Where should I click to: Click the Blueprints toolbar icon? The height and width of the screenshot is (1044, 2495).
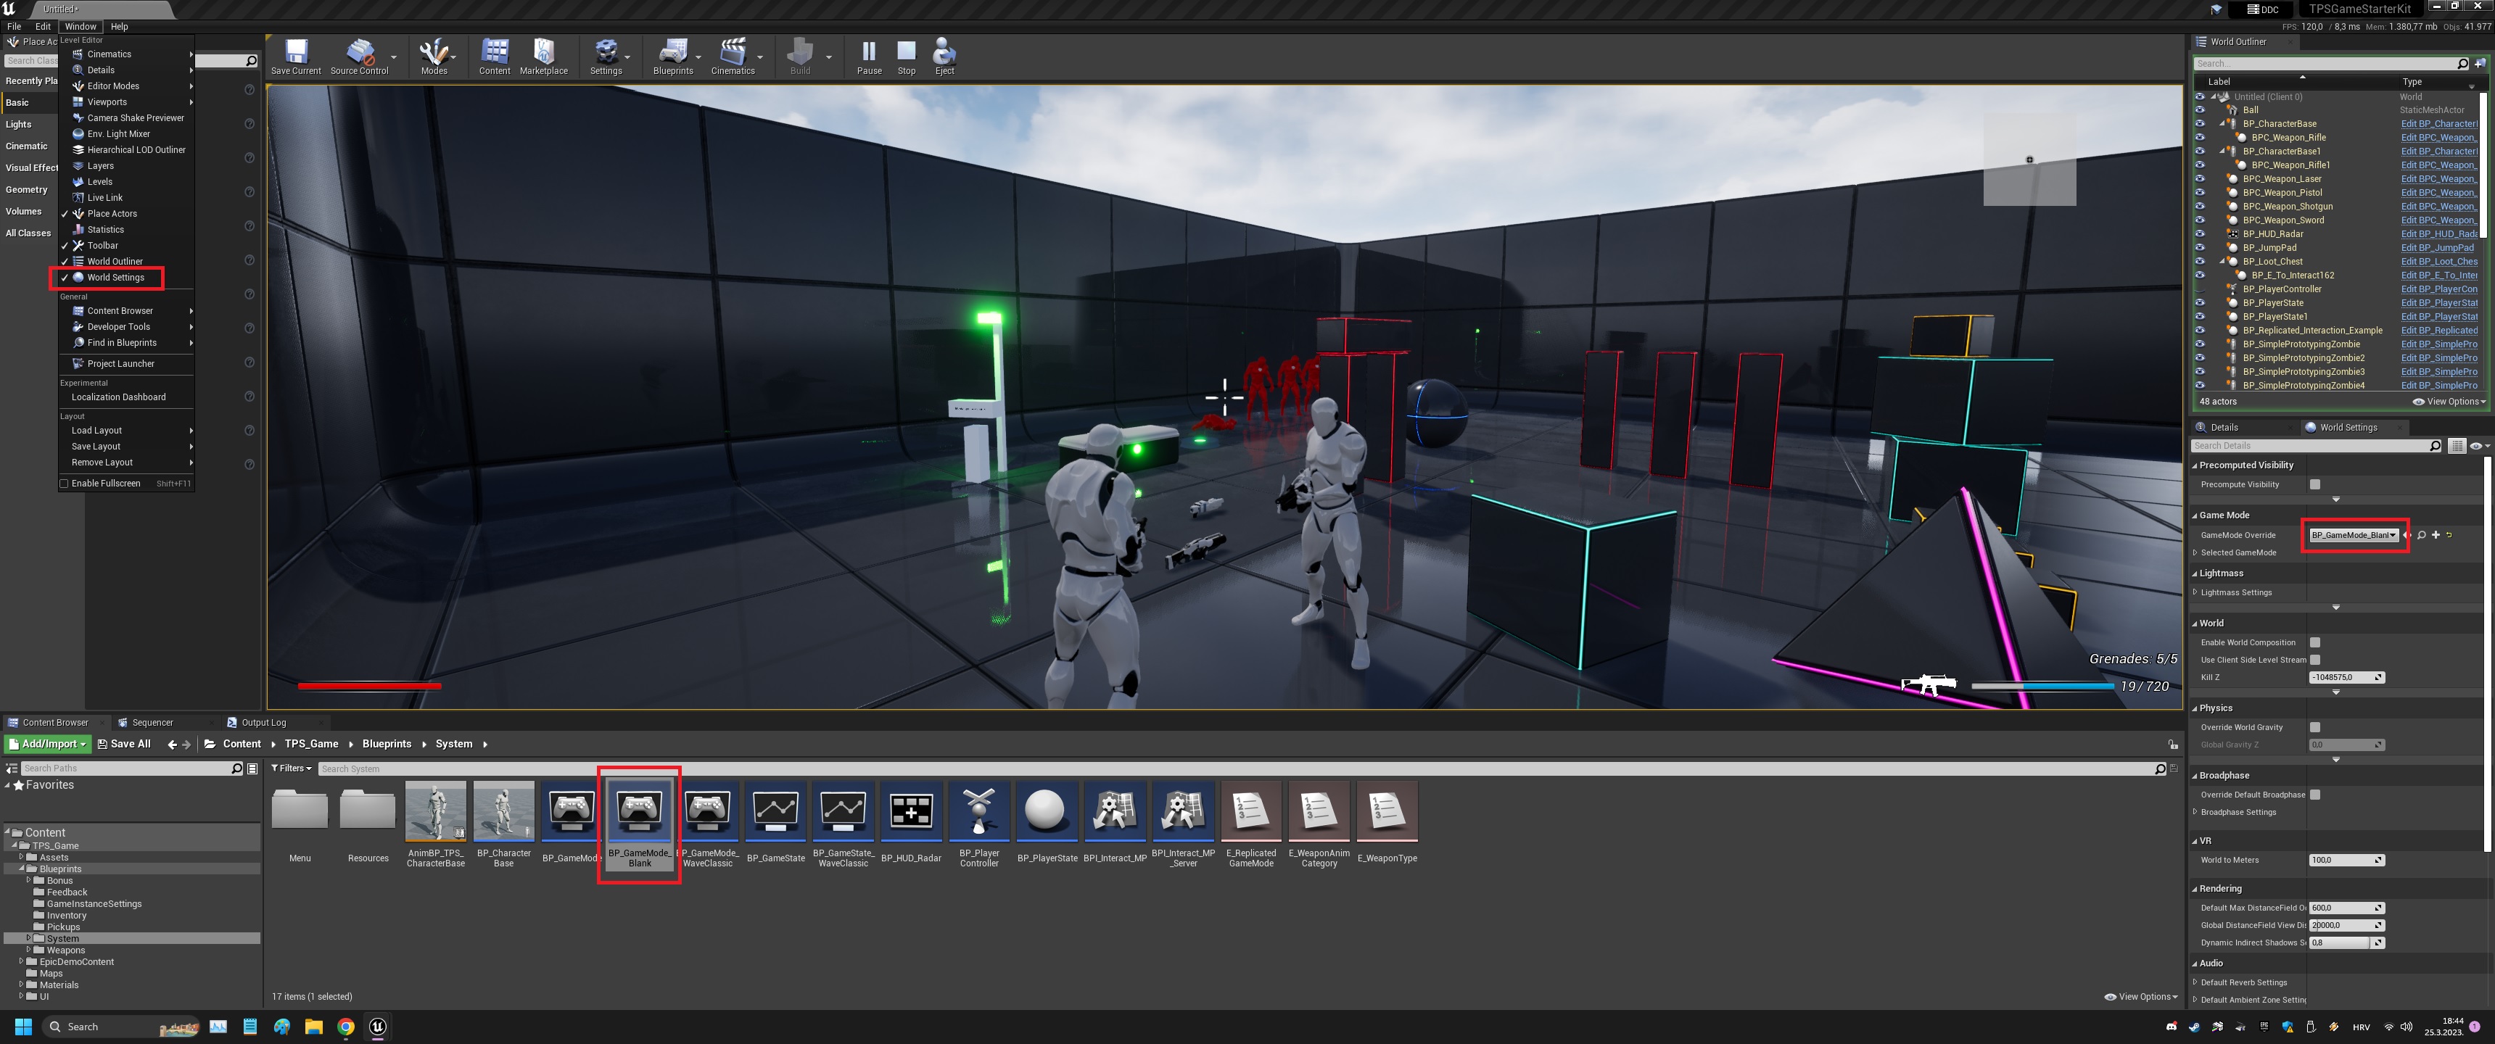coord(672,56)
